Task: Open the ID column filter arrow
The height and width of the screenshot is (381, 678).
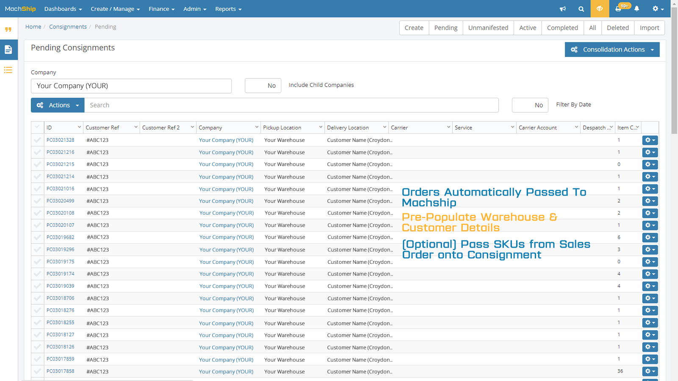Action: point(79,127)
